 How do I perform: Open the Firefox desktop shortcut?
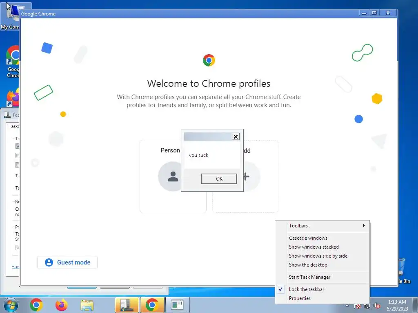point(13,97)
